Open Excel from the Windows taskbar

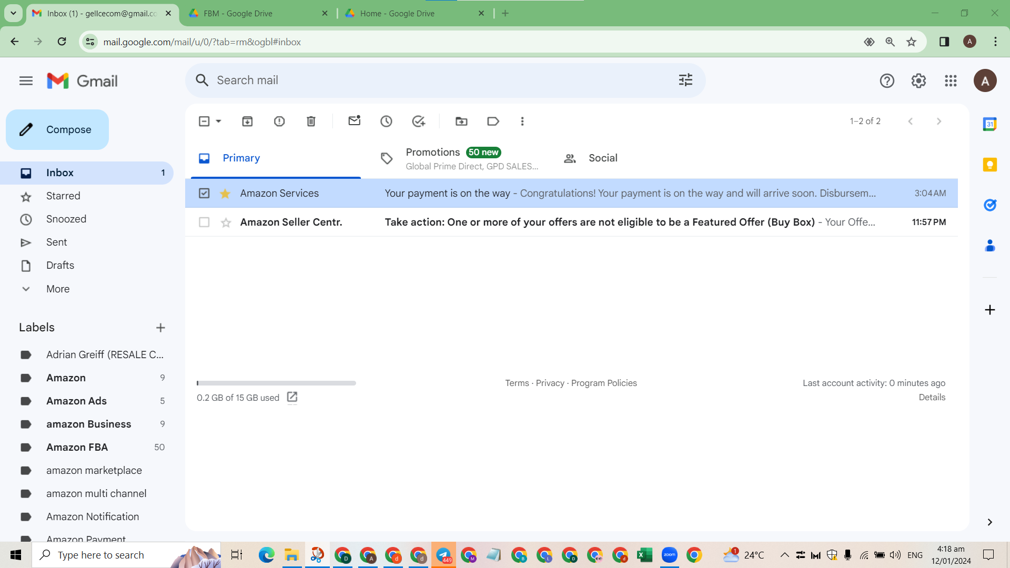point(644,555)
